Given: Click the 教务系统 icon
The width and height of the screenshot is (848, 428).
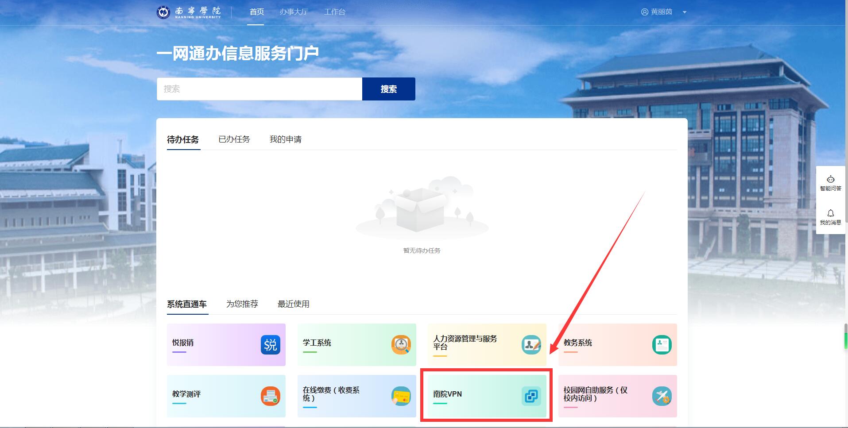Looking at the screenshot, I should click(x=662, y=345).
